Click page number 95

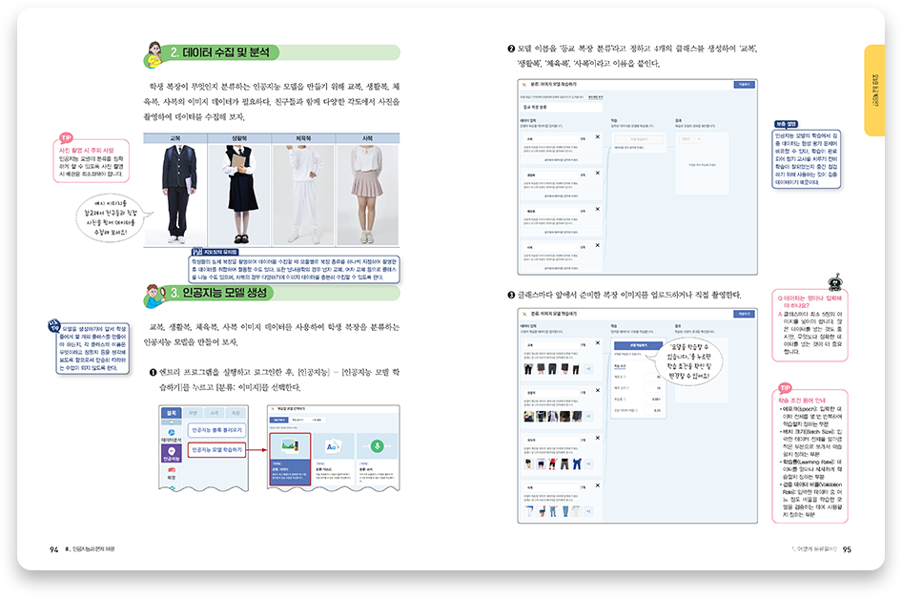tap(847, 549)
